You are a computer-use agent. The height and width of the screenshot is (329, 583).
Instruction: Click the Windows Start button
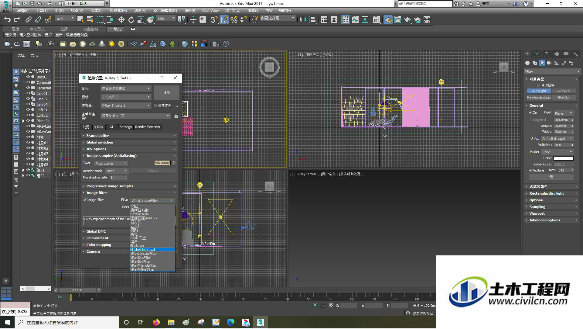pyautogui.click(x=7, y=322)
